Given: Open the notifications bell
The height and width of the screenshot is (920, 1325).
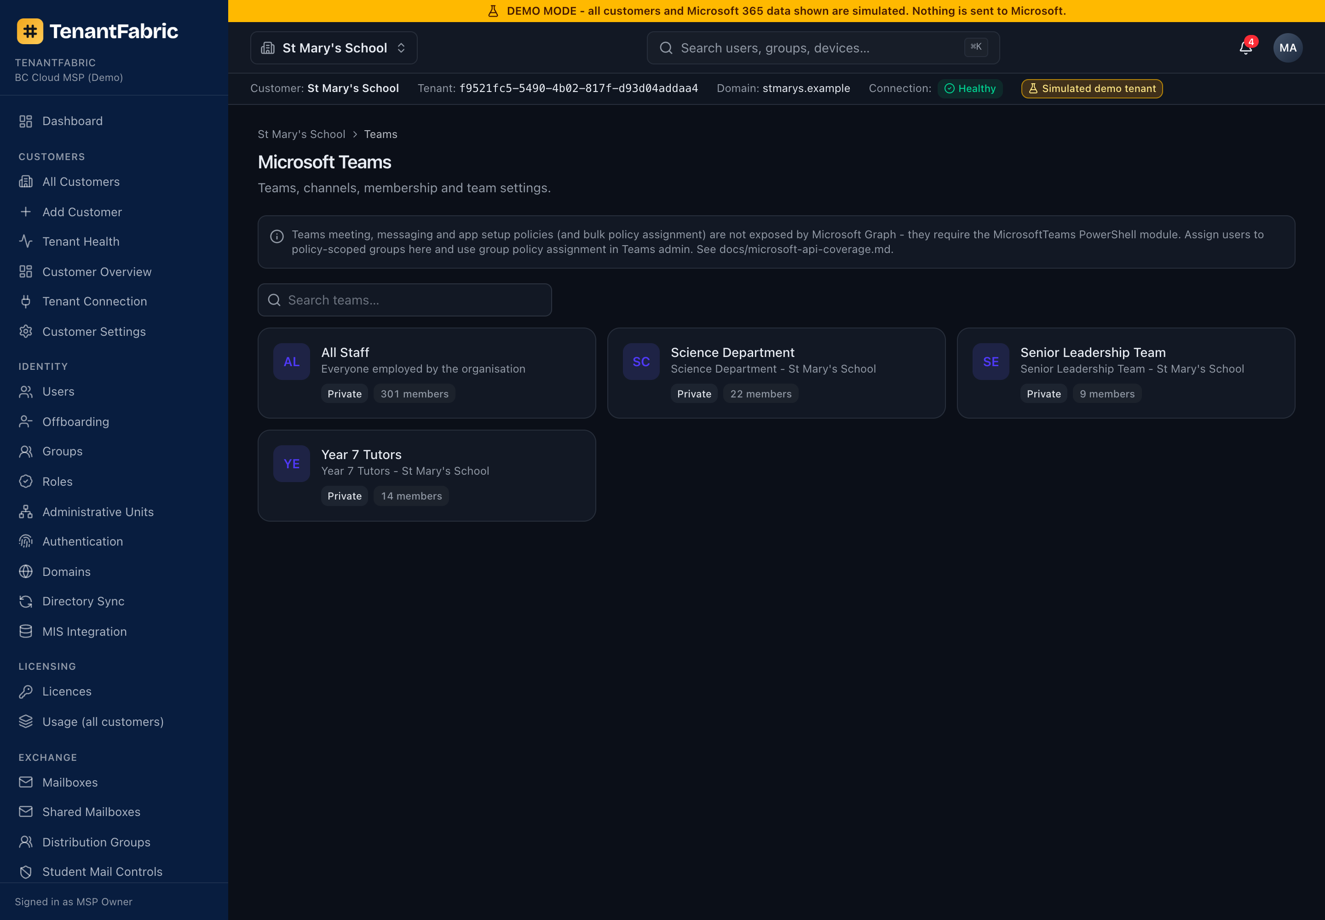Looking at the screenshot, I should (x=1245, y=48).
